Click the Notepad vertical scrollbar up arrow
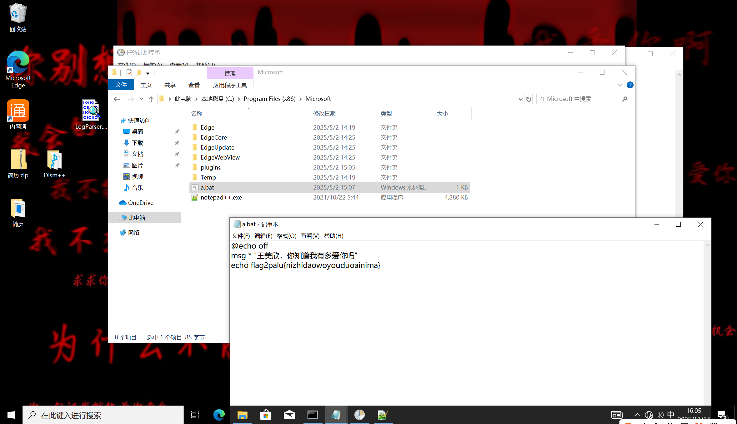This screenshot has width=737, height=424. 707,245
